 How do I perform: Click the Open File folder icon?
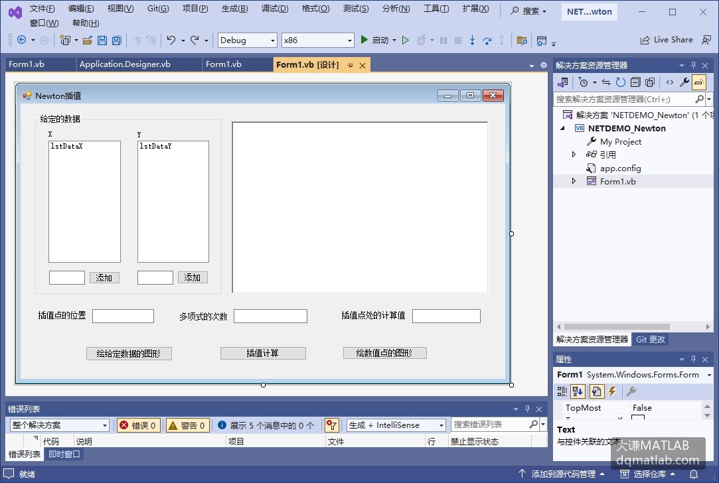pyautogui.click(x=88, y=40)
